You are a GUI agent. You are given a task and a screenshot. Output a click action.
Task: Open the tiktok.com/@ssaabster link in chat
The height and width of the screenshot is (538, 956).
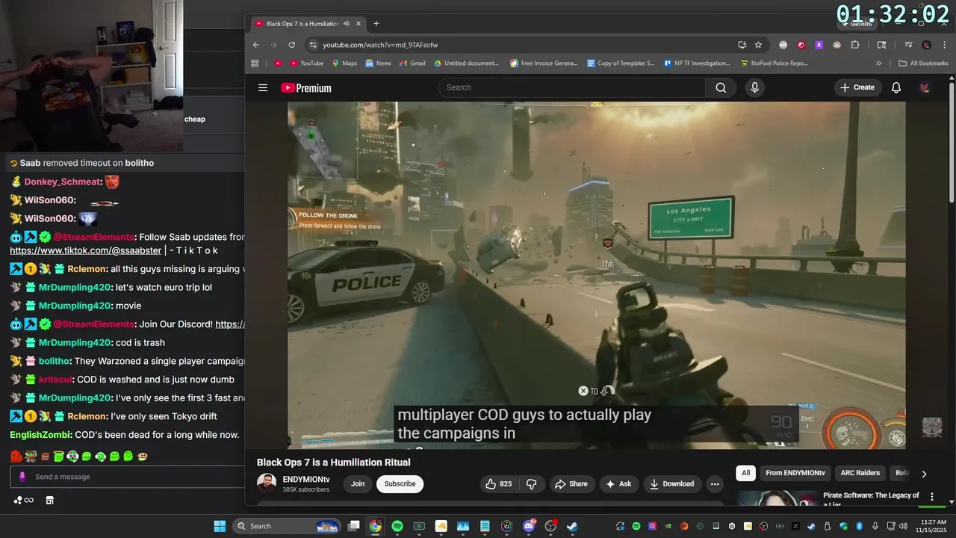pyautogui.click(x=85, y=251)
